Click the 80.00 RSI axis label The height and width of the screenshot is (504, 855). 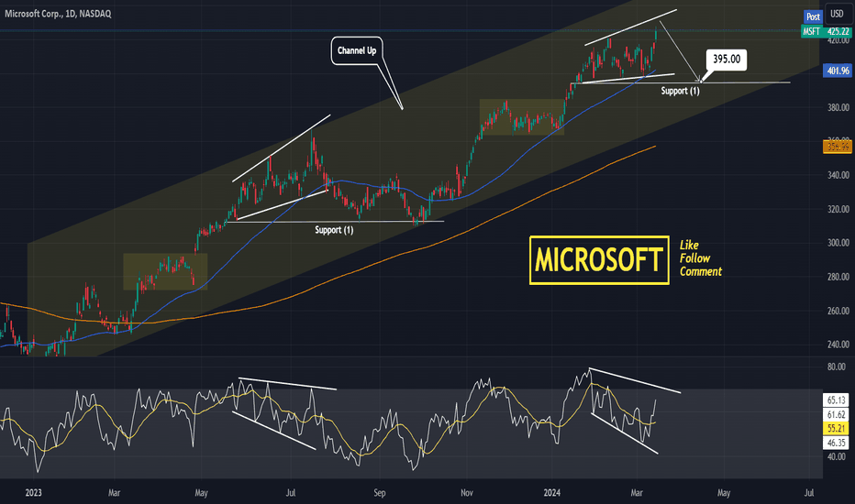837,367
